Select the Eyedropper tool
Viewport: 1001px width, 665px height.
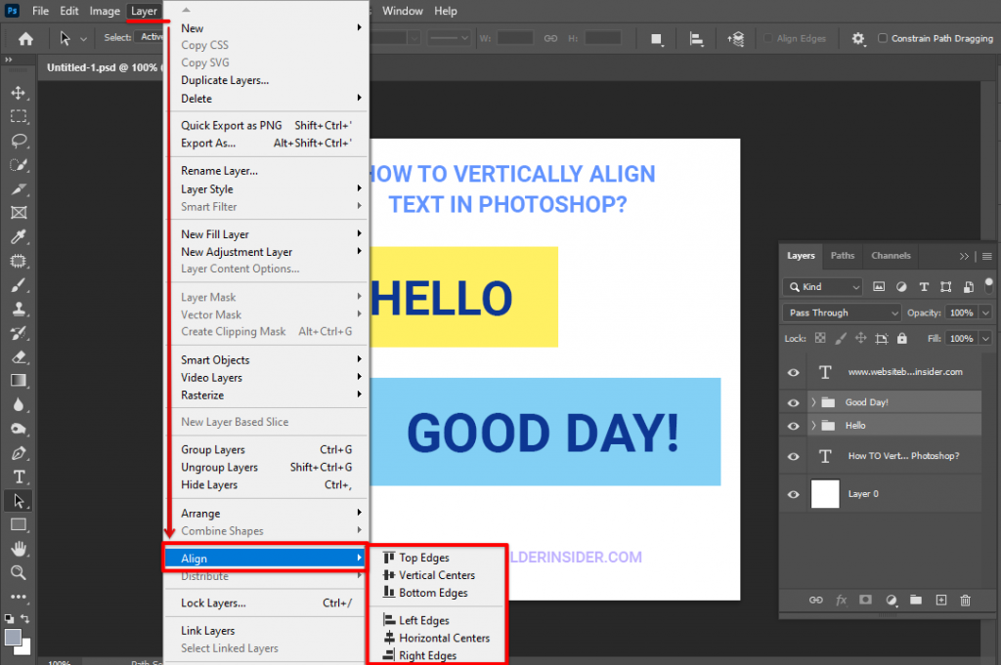click(x=18, y=236)
